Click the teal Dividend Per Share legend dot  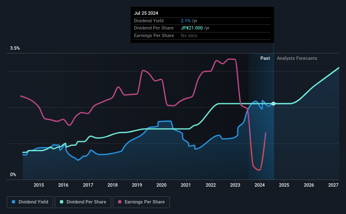(62, 202)
